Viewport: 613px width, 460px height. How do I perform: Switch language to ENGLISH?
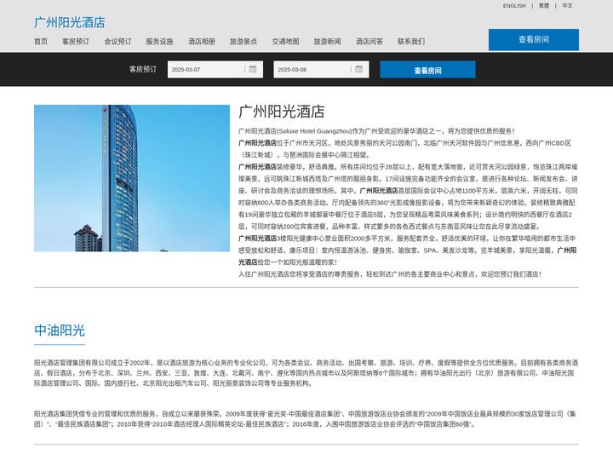tap(514, 5)
